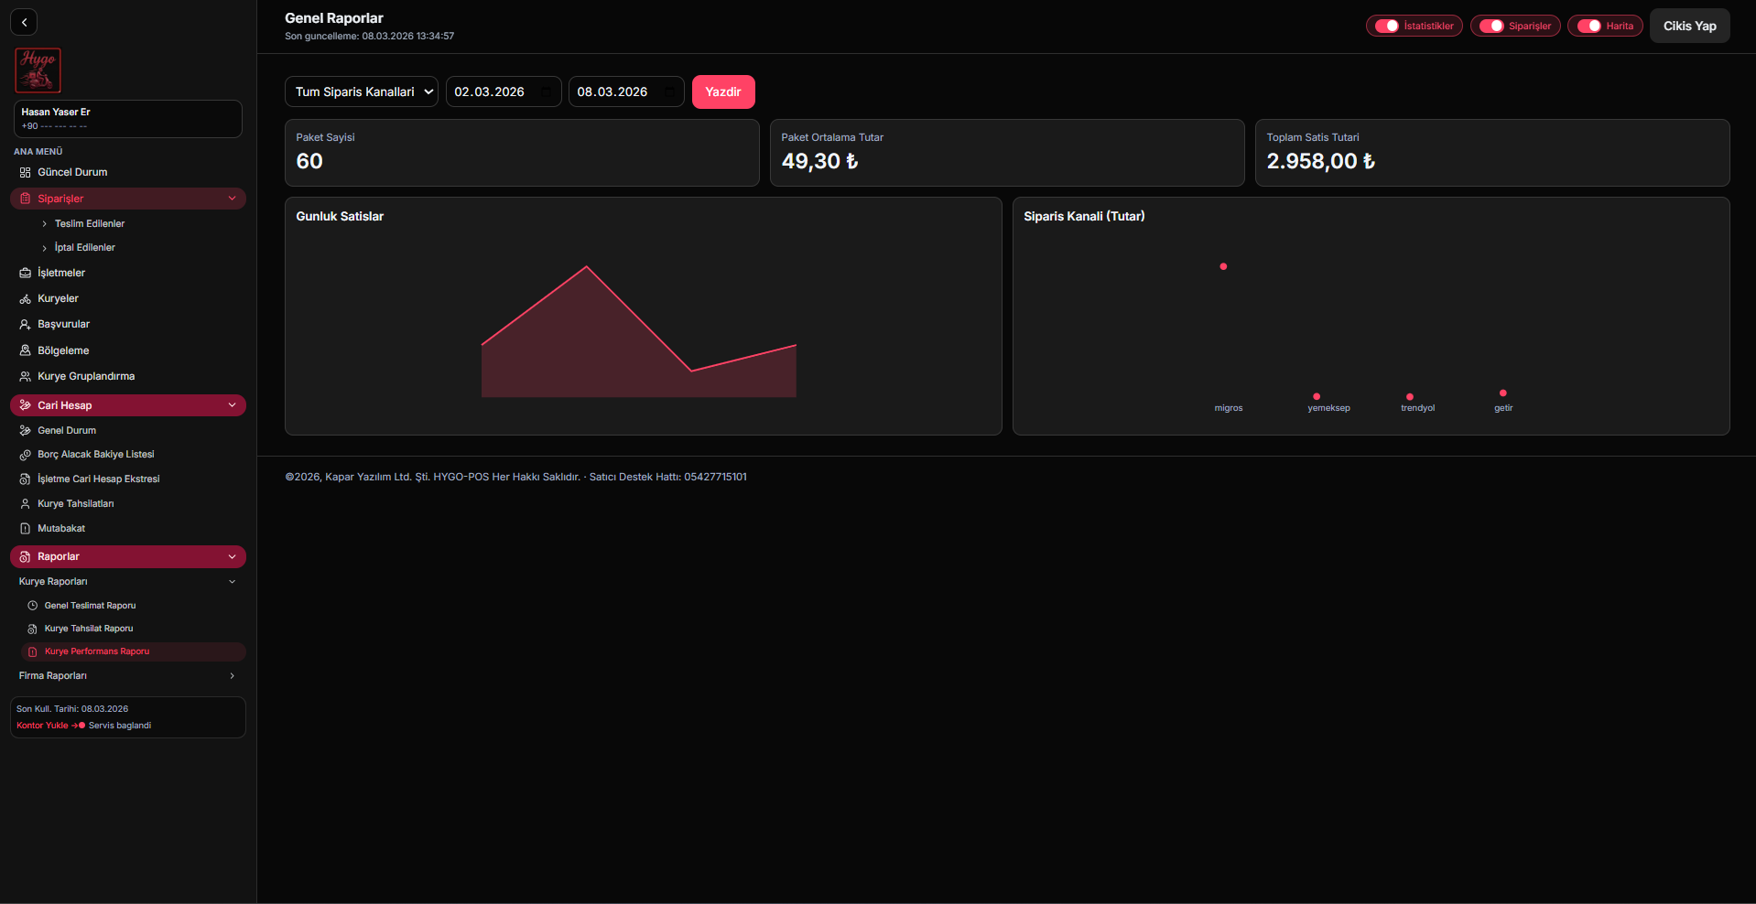The width and height of the screenshot is (1756, 904).
Task: Collapse the sidebar with back arrow
Action: tap(24, 22)
